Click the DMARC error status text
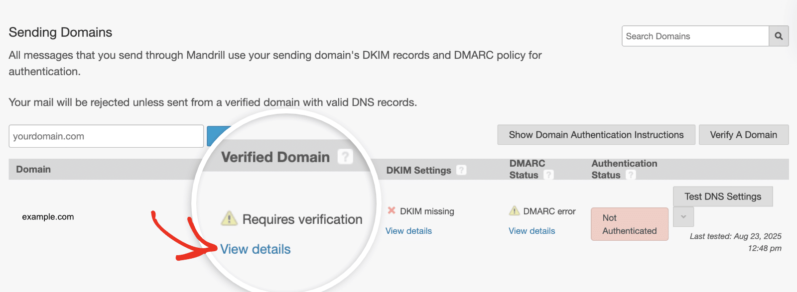 point(549,211)
